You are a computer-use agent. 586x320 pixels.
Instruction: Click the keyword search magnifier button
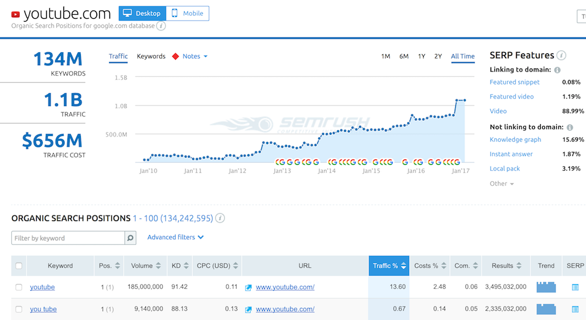[x=130, y=238]
